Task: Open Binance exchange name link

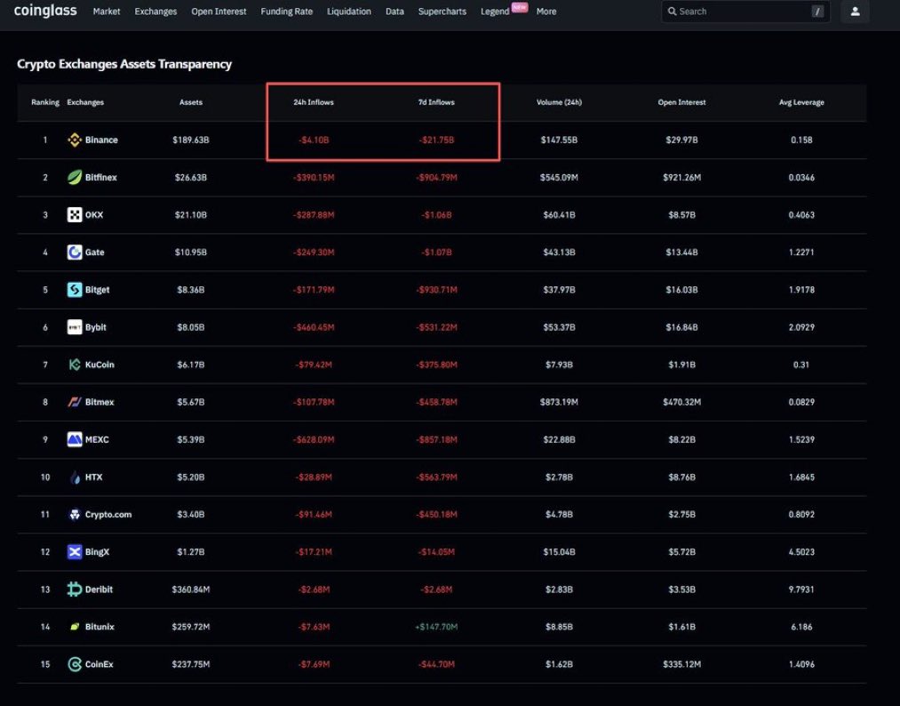Action: coord(101,140)
